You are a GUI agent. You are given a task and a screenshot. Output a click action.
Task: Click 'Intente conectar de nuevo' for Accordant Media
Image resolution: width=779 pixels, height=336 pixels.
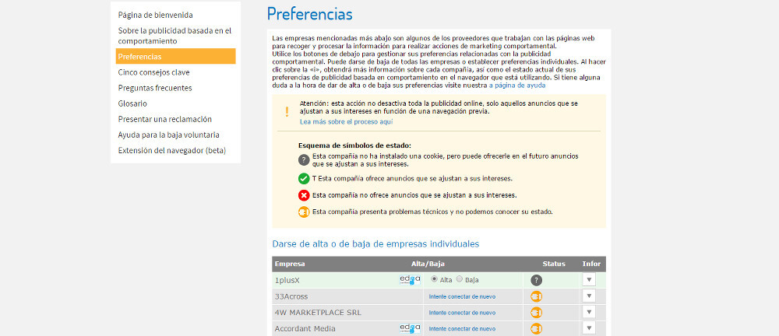[x=462, y=328]
